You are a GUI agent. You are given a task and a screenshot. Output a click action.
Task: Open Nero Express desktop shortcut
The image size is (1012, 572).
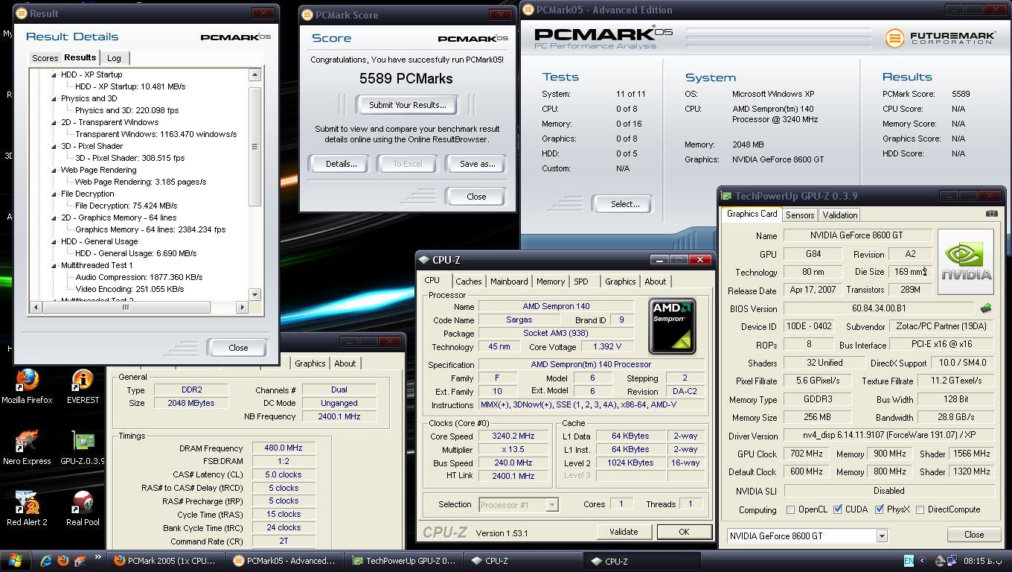[x=27, y=448]
